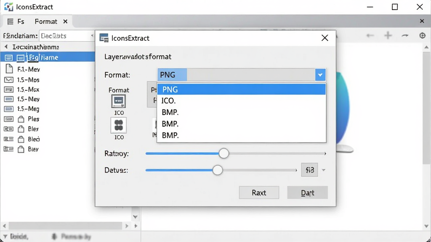Expand the status bar triangle at bottom-left
This screenshot has width=431, height=242.
5,236
